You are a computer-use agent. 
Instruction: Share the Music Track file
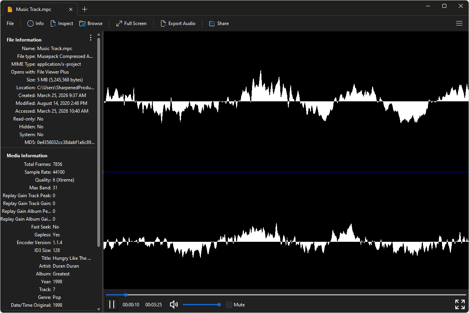coord(219,23)
